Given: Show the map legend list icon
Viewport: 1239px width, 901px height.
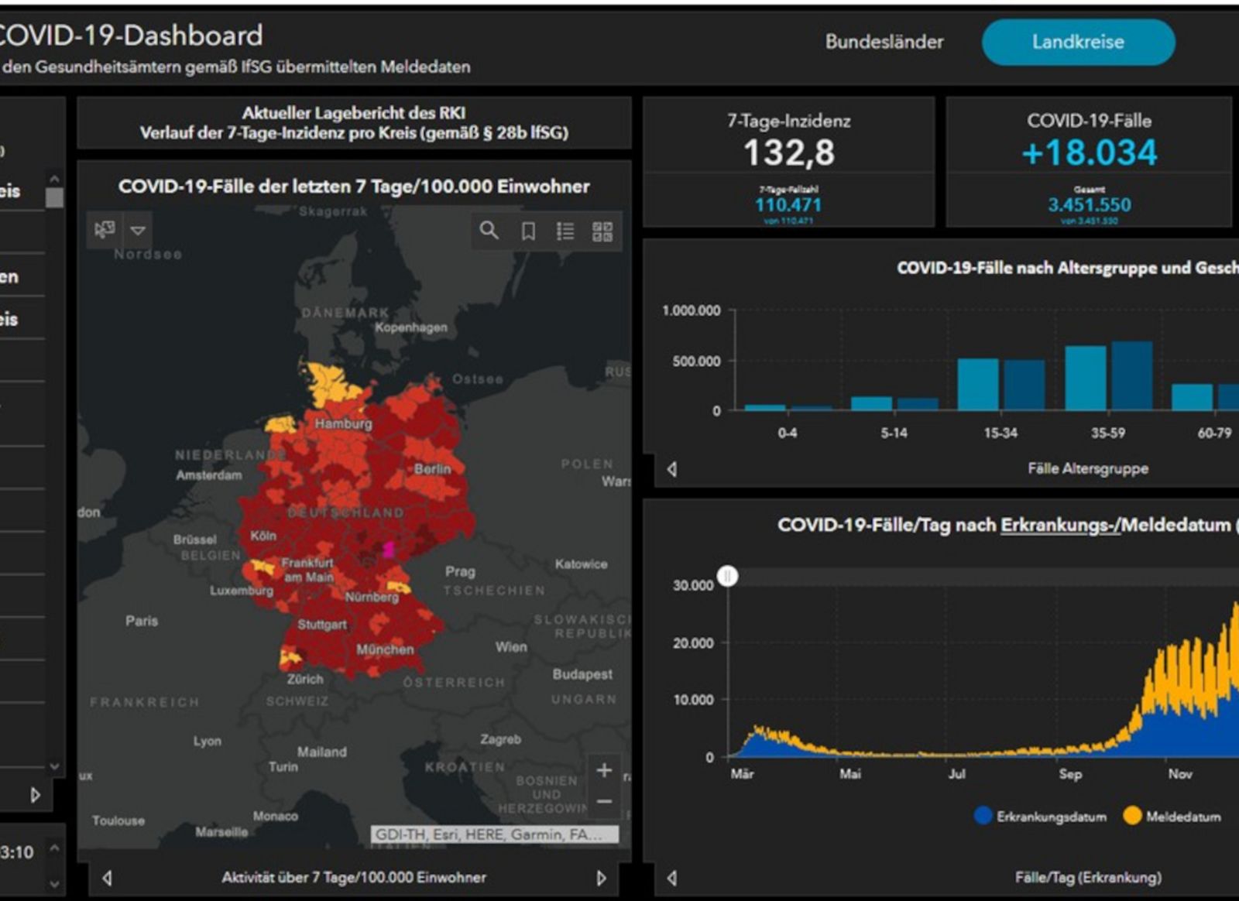Looking at the screenshot, I should [565, 231].
